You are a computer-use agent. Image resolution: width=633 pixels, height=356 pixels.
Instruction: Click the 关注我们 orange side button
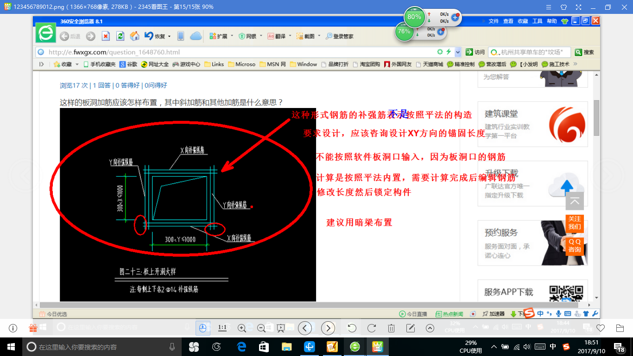(575, 223)
